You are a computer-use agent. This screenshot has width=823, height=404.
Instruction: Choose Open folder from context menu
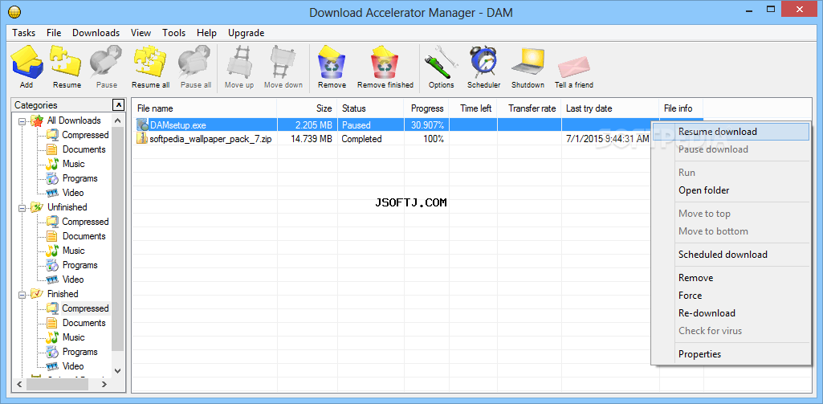point(730,190)
